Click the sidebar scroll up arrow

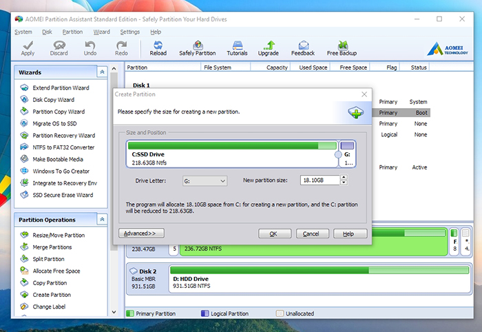[x=114, y=69]
